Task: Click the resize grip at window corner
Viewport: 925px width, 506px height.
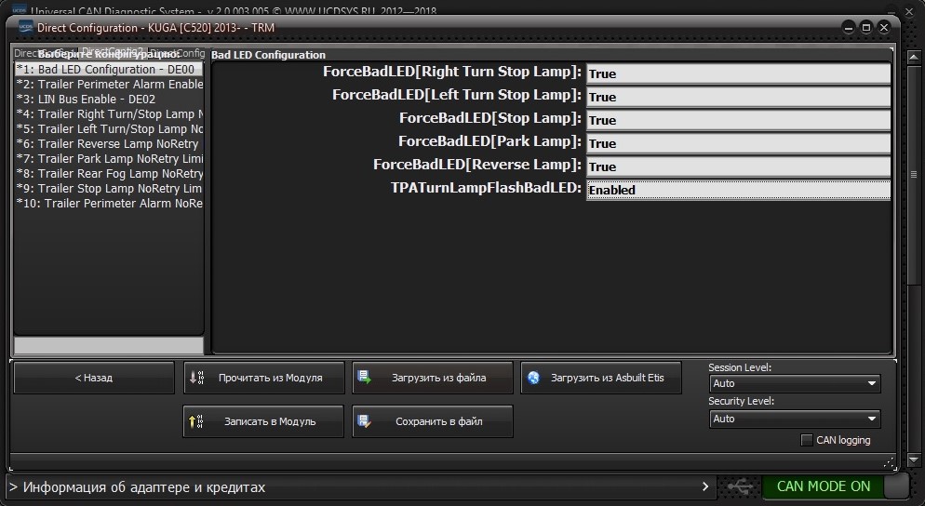Action: pyautogui.click(x=890, y=460)
